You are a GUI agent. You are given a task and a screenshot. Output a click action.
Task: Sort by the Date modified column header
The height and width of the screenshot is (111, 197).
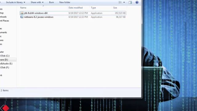tap(75, 8)
